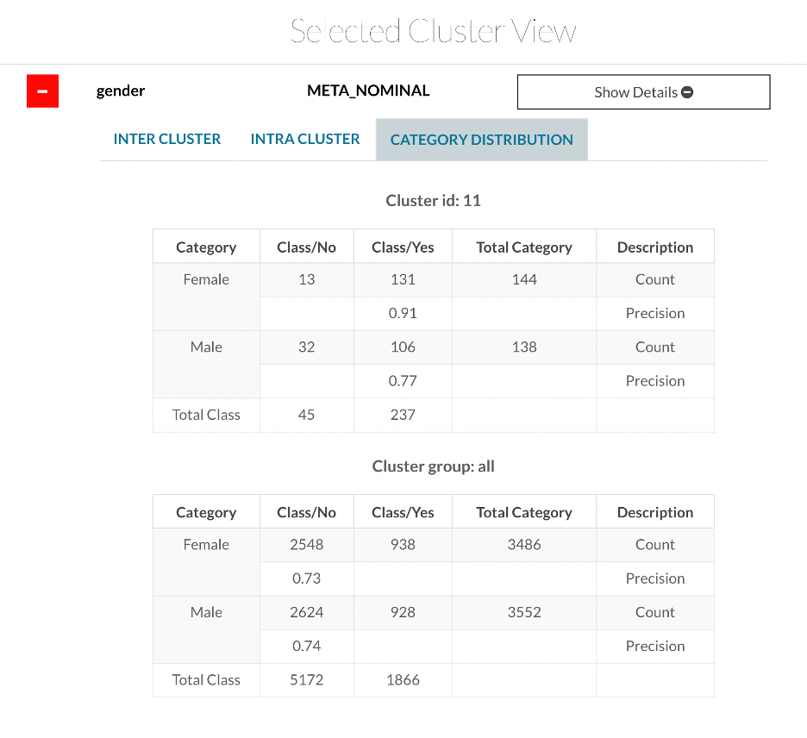Viewport: 807px width, 738px height.
Task: Click the minus circle icon in Show Details
Action: (687, 92)
